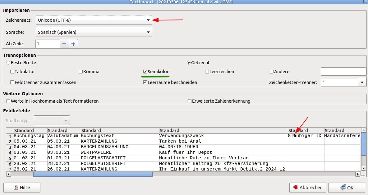The width and height of the screenshot is (368, 195).
Task: Open the Zeichensatz character set dropdown
Action: pos(94,20)
